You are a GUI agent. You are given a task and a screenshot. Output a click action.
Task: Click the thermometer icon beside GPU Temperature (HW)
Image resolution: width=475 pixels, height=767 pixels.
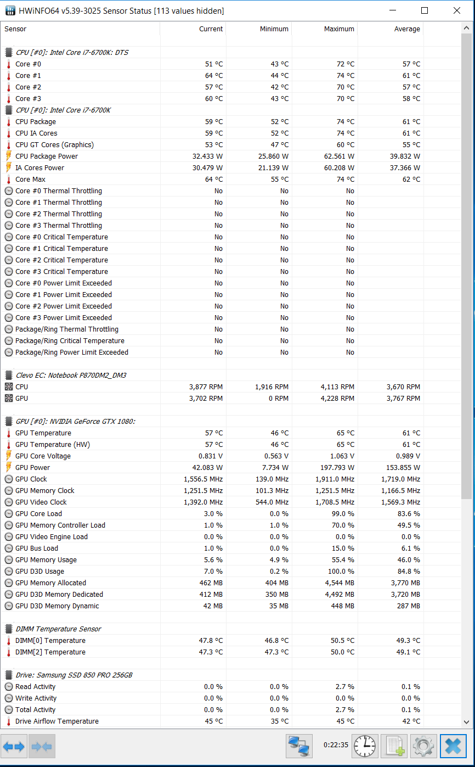[8, 445]
